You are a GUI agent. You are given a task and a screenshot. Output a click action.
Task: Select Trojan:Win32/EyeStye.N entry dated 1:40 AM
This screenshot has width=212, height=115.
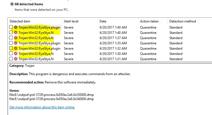coord(36,33)
